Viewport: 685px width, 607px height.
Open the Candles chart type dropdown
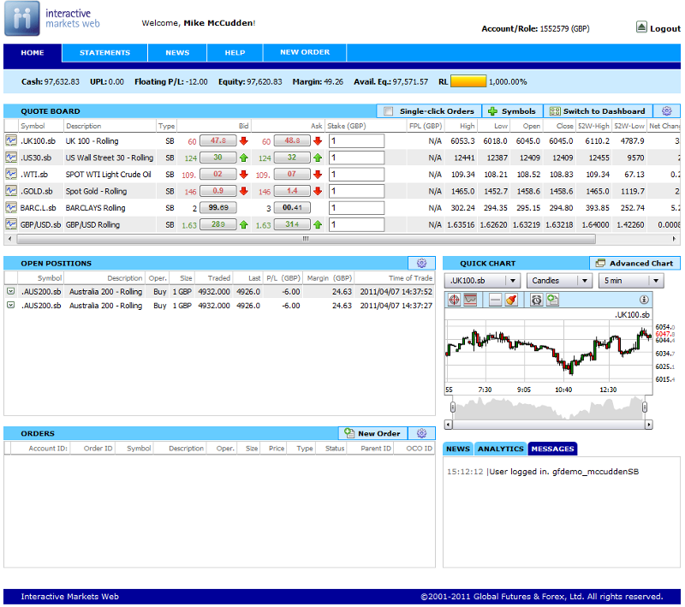click(x=584, y=281)
